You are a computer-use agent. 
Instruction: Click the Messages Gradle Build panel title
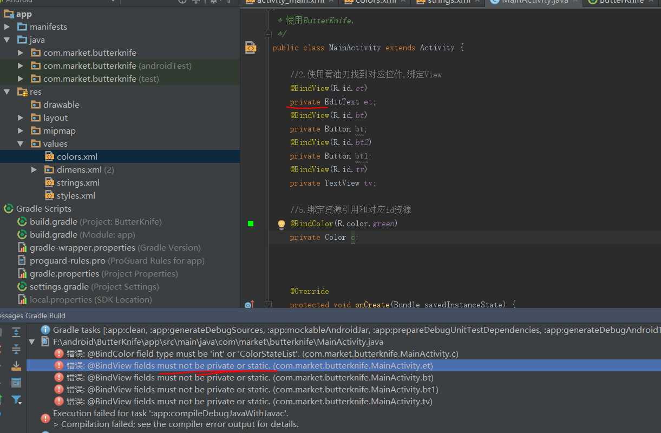32,316
